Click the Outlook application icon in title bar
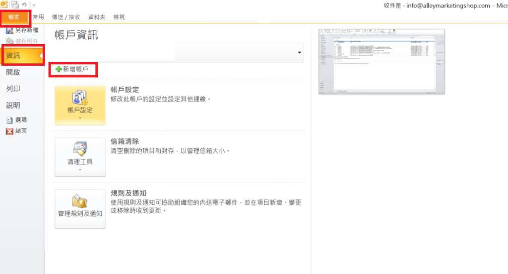The image size is (508, 274). (4, 4)
